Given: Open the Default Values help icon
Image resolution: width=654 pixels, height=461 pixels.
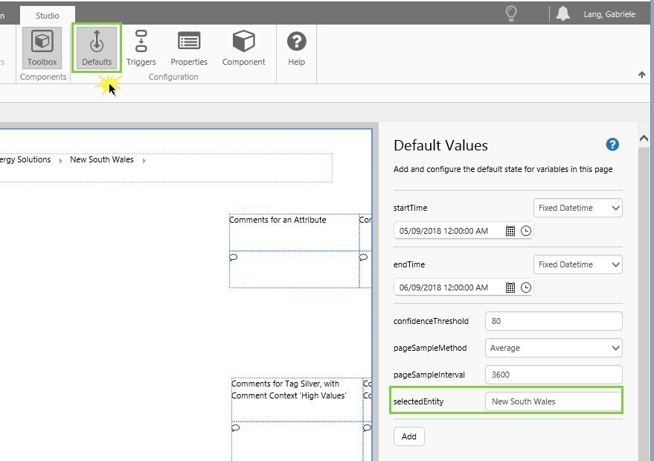Looking at the screenshot, I should click(612, 144).
